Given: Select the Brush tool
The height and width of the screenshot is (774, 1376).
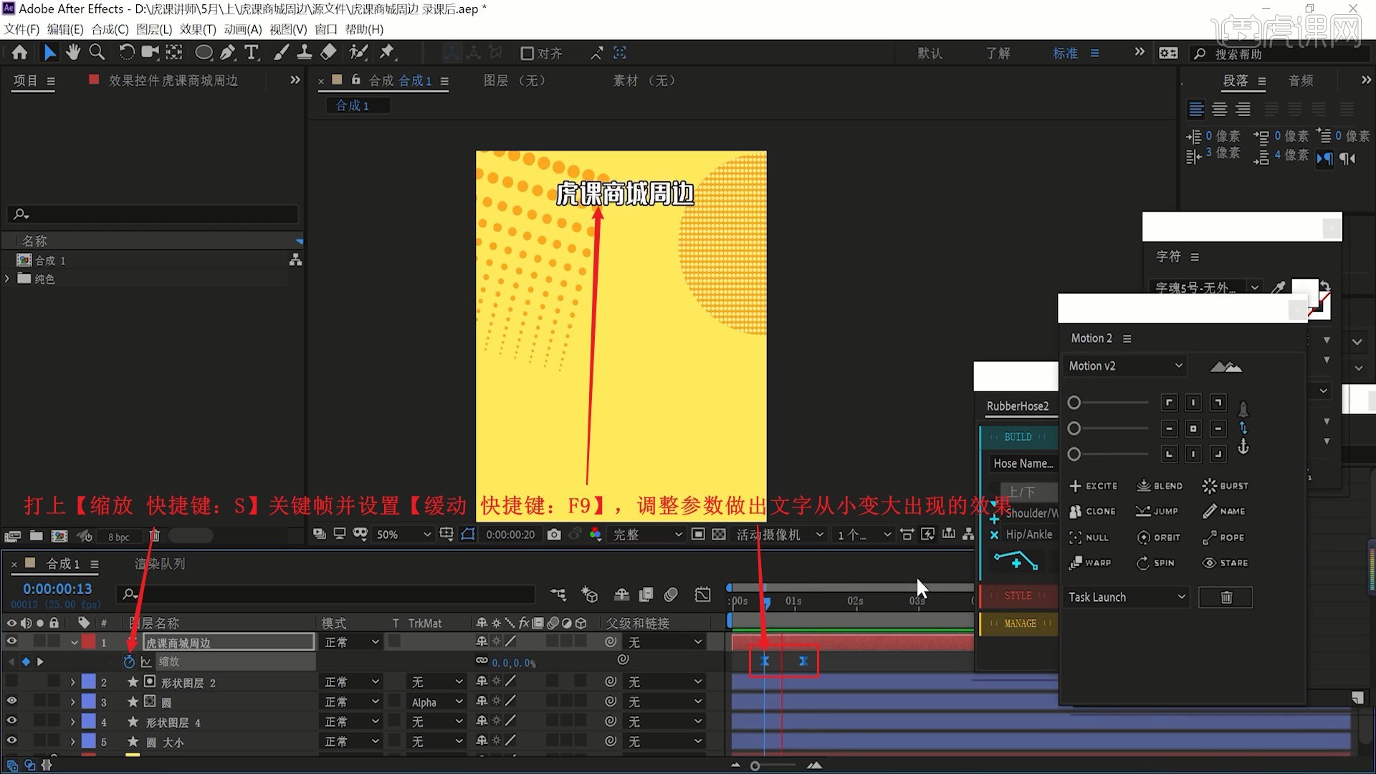Looking at the screenshot, I should [x=281, y=52].
